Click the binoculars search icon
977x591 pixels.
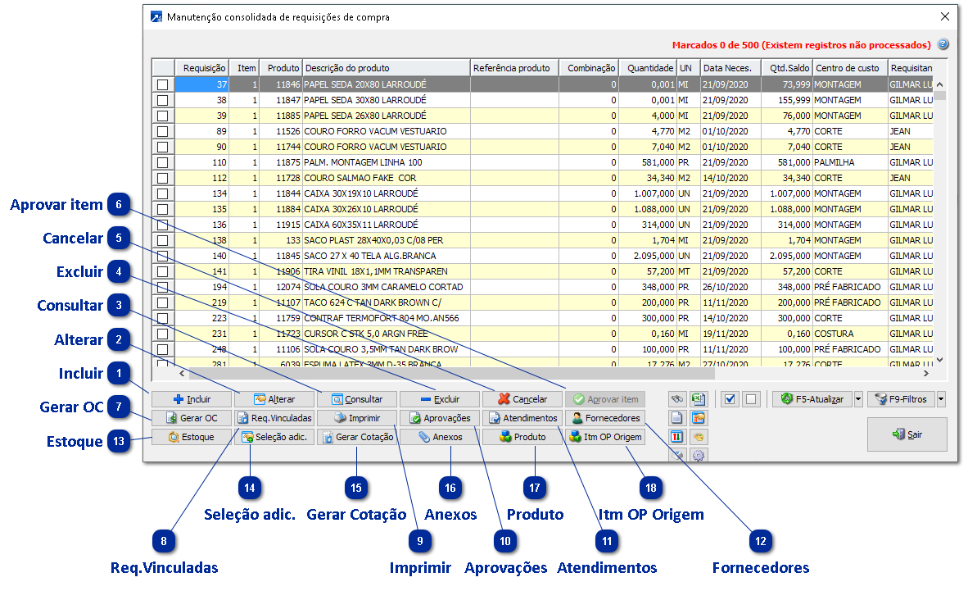tap(677, 399)
